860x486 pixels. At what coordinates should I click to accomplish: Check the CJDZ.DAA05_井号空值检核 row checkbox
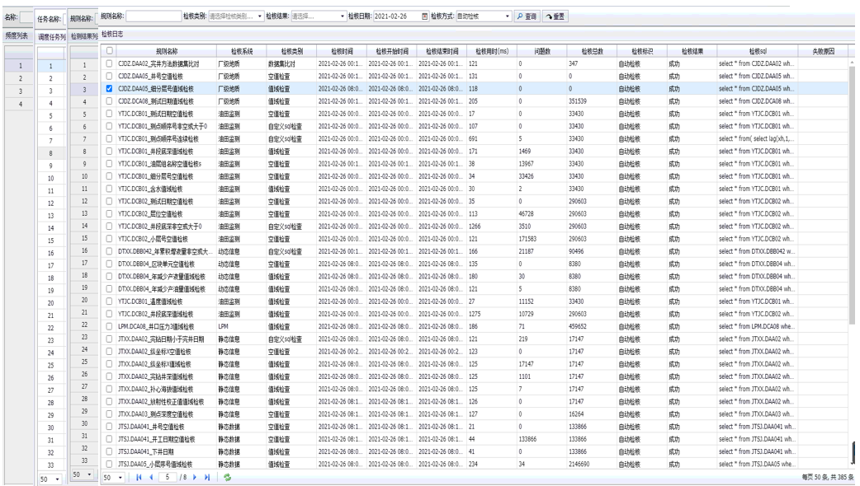point(109,76)
